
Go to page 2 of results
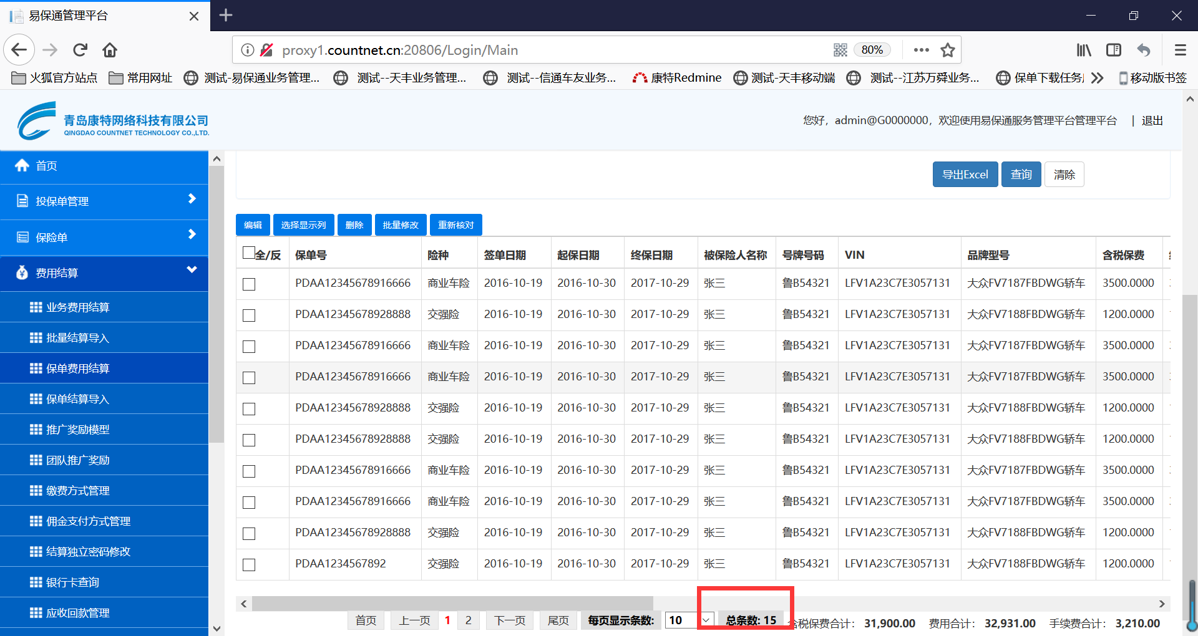pos(468,620)
